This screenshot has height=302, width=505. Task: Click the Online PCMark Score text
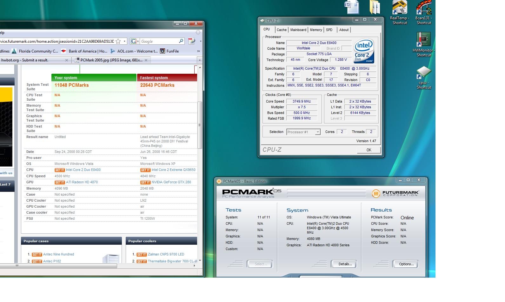407,218
